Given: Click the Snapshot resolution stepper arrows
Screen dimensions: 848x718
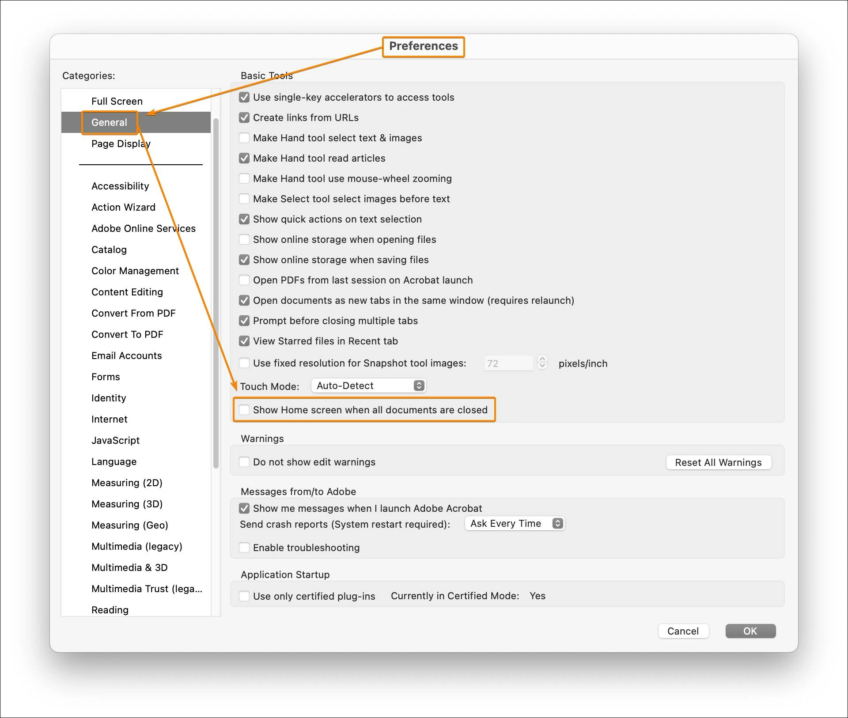Looking at the screenshot, I should tap(542, 363).
